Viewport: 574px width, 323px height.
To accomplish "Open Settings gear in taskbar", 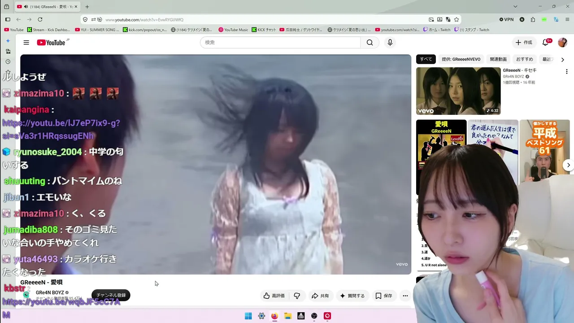I will (x=261, y=316).
